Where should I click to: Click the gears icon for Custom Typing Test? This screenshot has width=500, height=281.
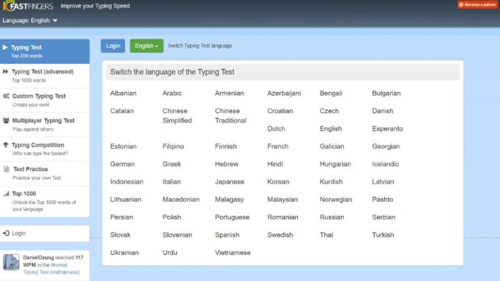[x=6, y=96]
